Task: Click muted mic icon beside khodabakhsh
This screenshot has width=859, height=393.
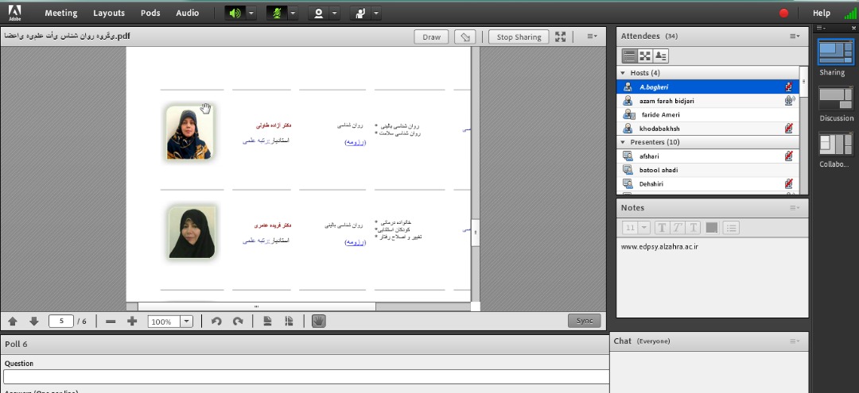Action: click(789, 129)
